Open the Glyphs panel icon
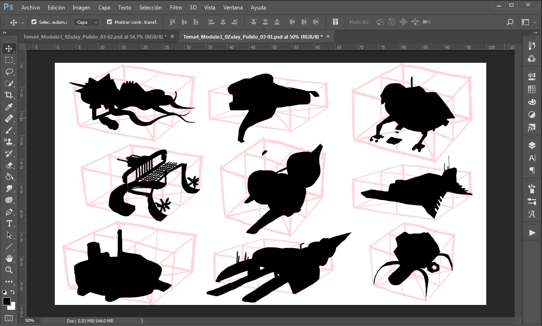Viewport: 542px width, 326px height. tap(532, 214)
